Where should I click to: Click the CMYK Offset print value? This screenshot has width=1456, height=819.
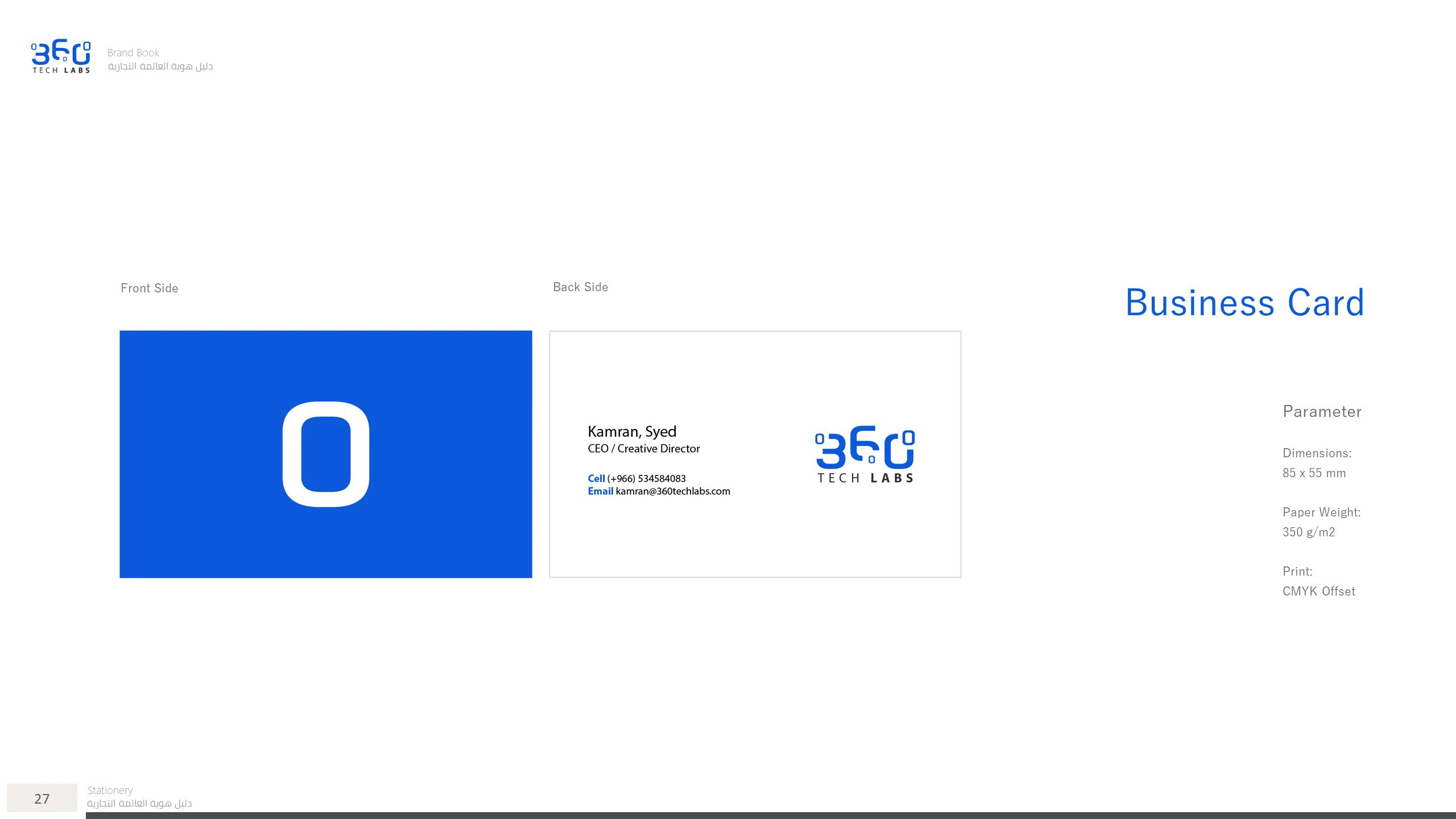(1318, 591)
